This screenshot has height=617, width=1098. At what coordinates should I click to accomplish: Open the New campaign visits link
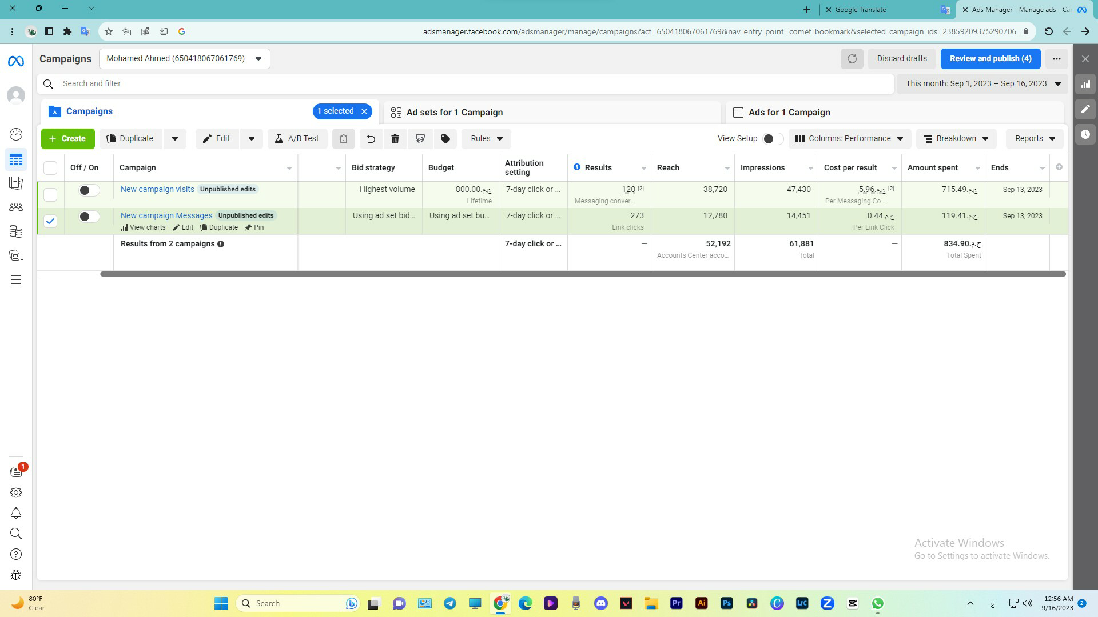click(157, 189)
